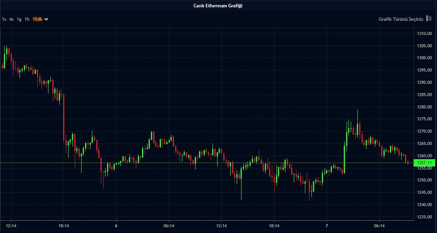Expand the timeframe dropdown chevron
This screenshot has width=437, height=233.
[46, 19]
